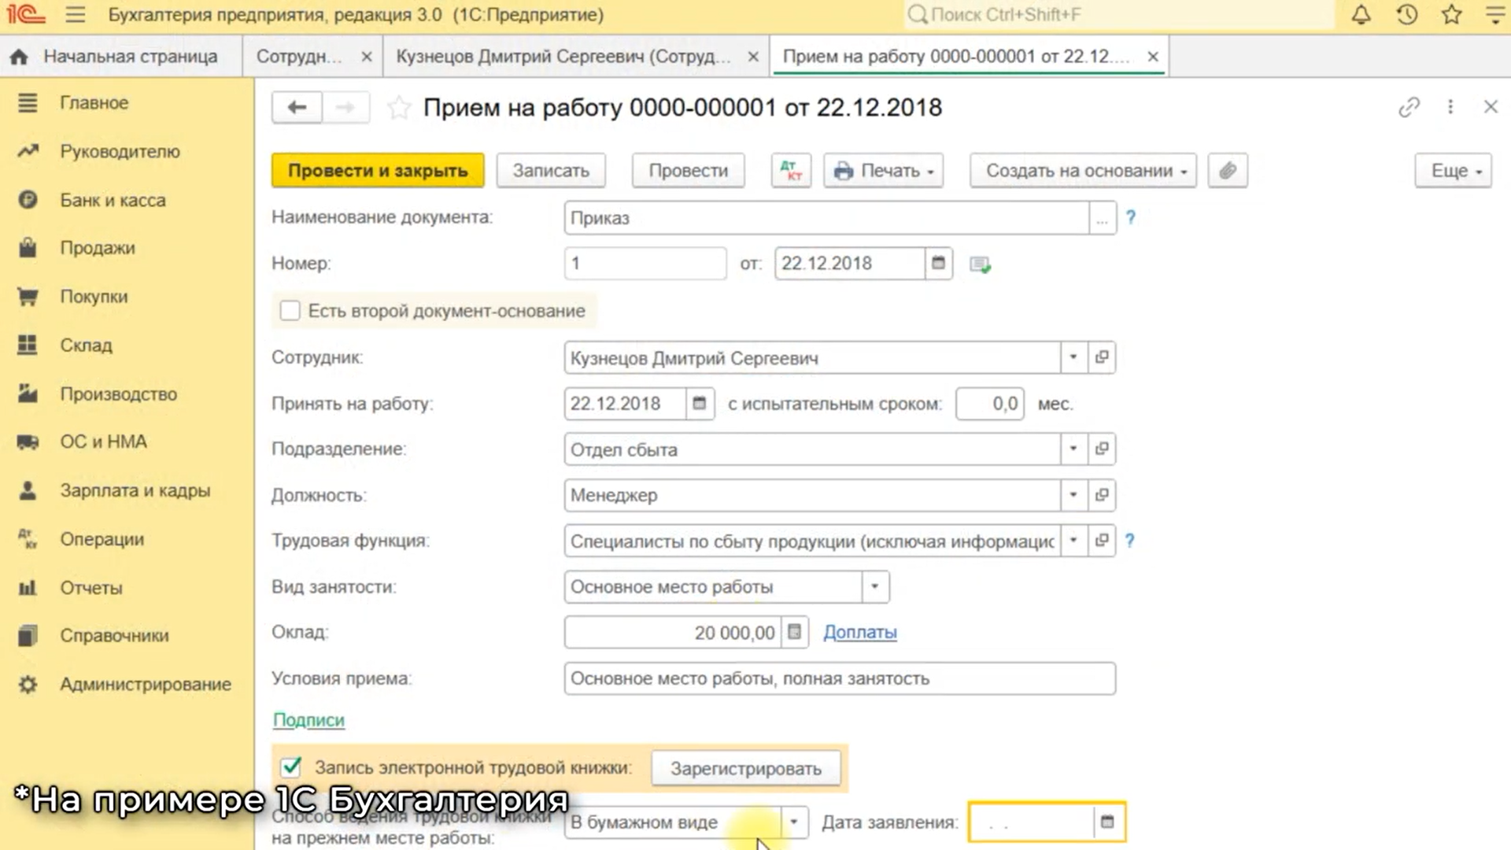
Task: Enable Есть второй документ-основание checkbox
Action: click(x=290, y=311)
